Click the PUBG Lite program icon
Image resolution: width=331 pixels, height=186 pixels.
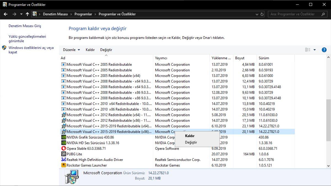[63, 154]
